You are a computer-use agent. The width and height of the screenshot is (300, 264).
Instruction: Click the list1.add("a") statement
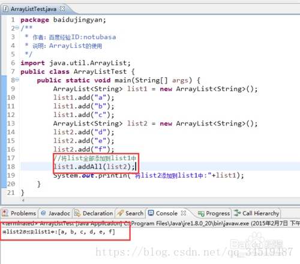(x=83, y=98)
